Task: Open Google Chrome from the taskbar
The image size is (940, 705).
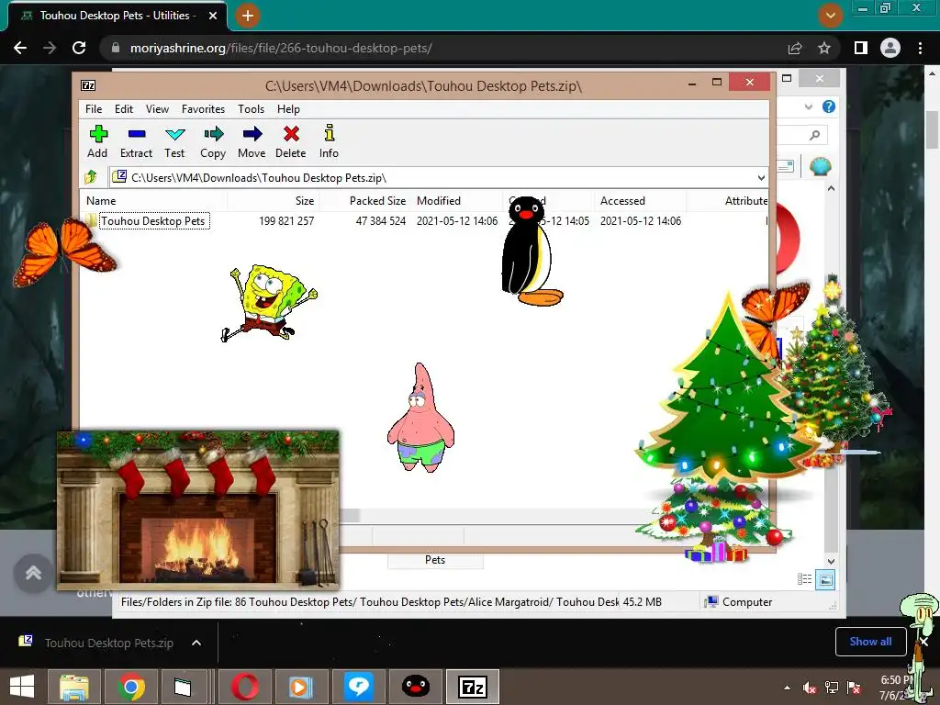Action: pyautogui.click(x=131, y=687)
